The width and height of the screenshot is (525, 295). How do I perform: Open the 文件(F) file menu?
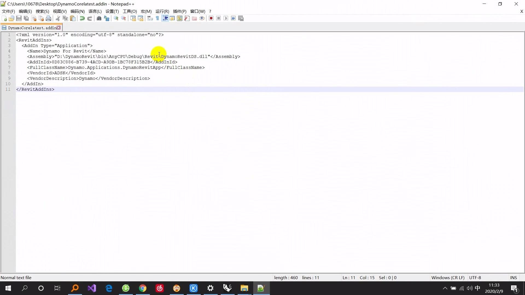[8, 11]
